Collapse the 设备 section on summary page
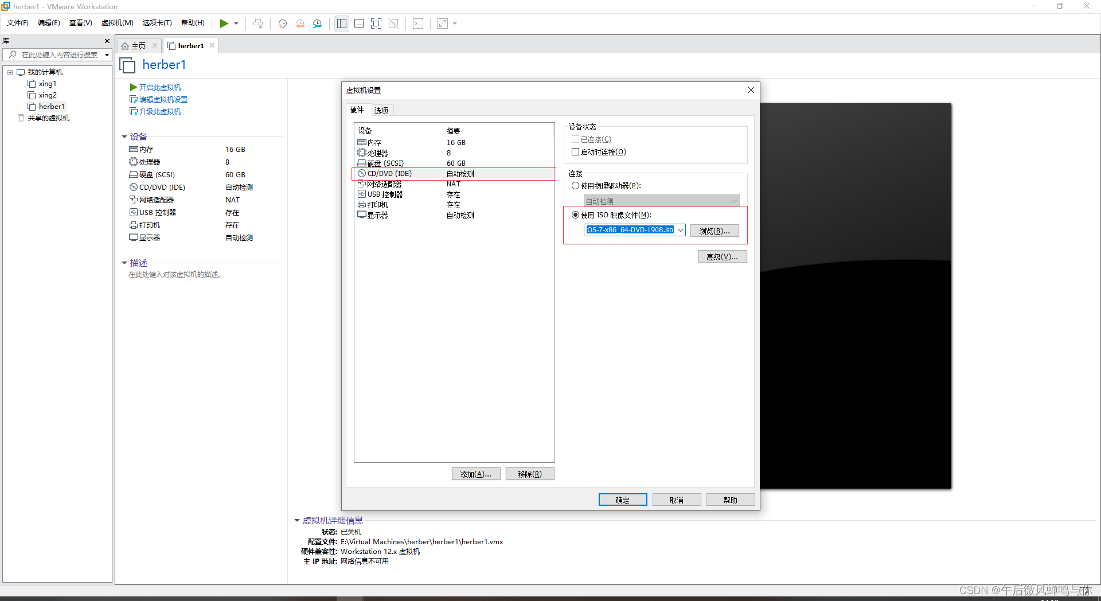1101x601 pixels. 124,136
